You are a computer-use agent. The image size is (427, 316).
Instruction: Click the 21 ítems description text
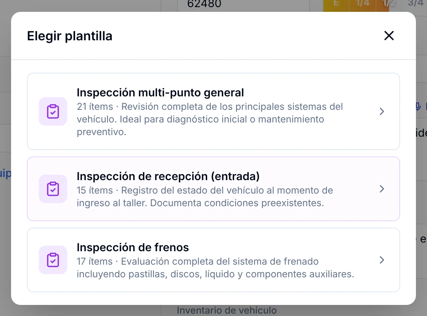click(210, 119)
